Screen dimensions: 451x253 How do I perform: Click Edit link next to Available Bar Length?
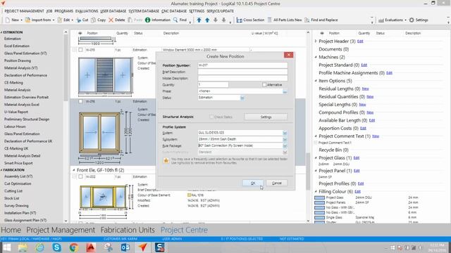(372, 120)
